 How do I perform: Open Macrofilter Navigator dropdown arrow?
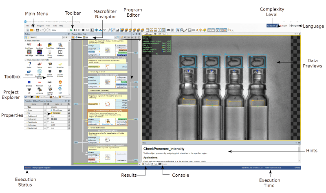click(115, 37)
